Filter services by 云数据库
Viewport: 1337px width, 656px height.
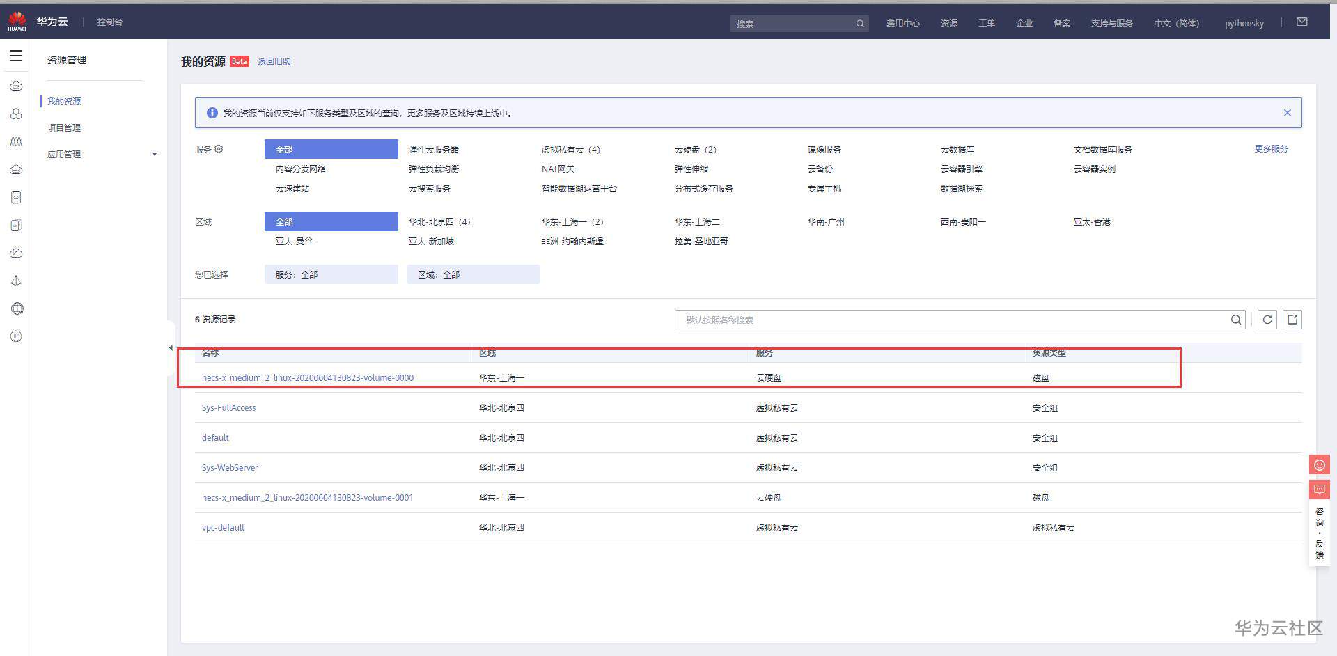957,150
